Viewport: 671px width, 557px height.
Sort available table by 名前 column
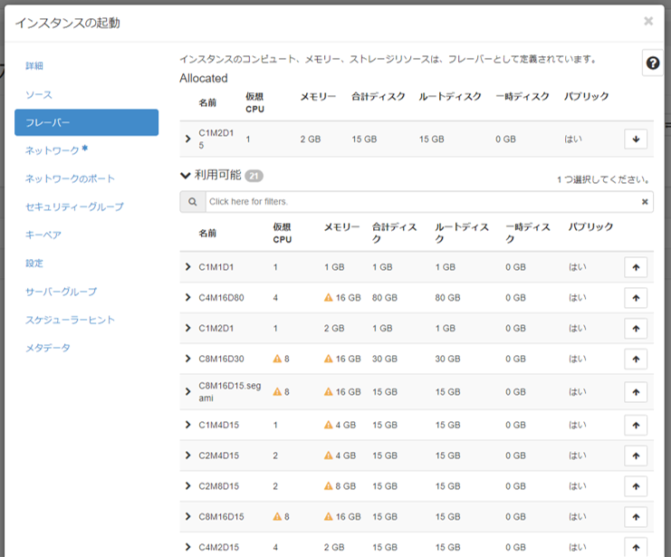[207, 234]
